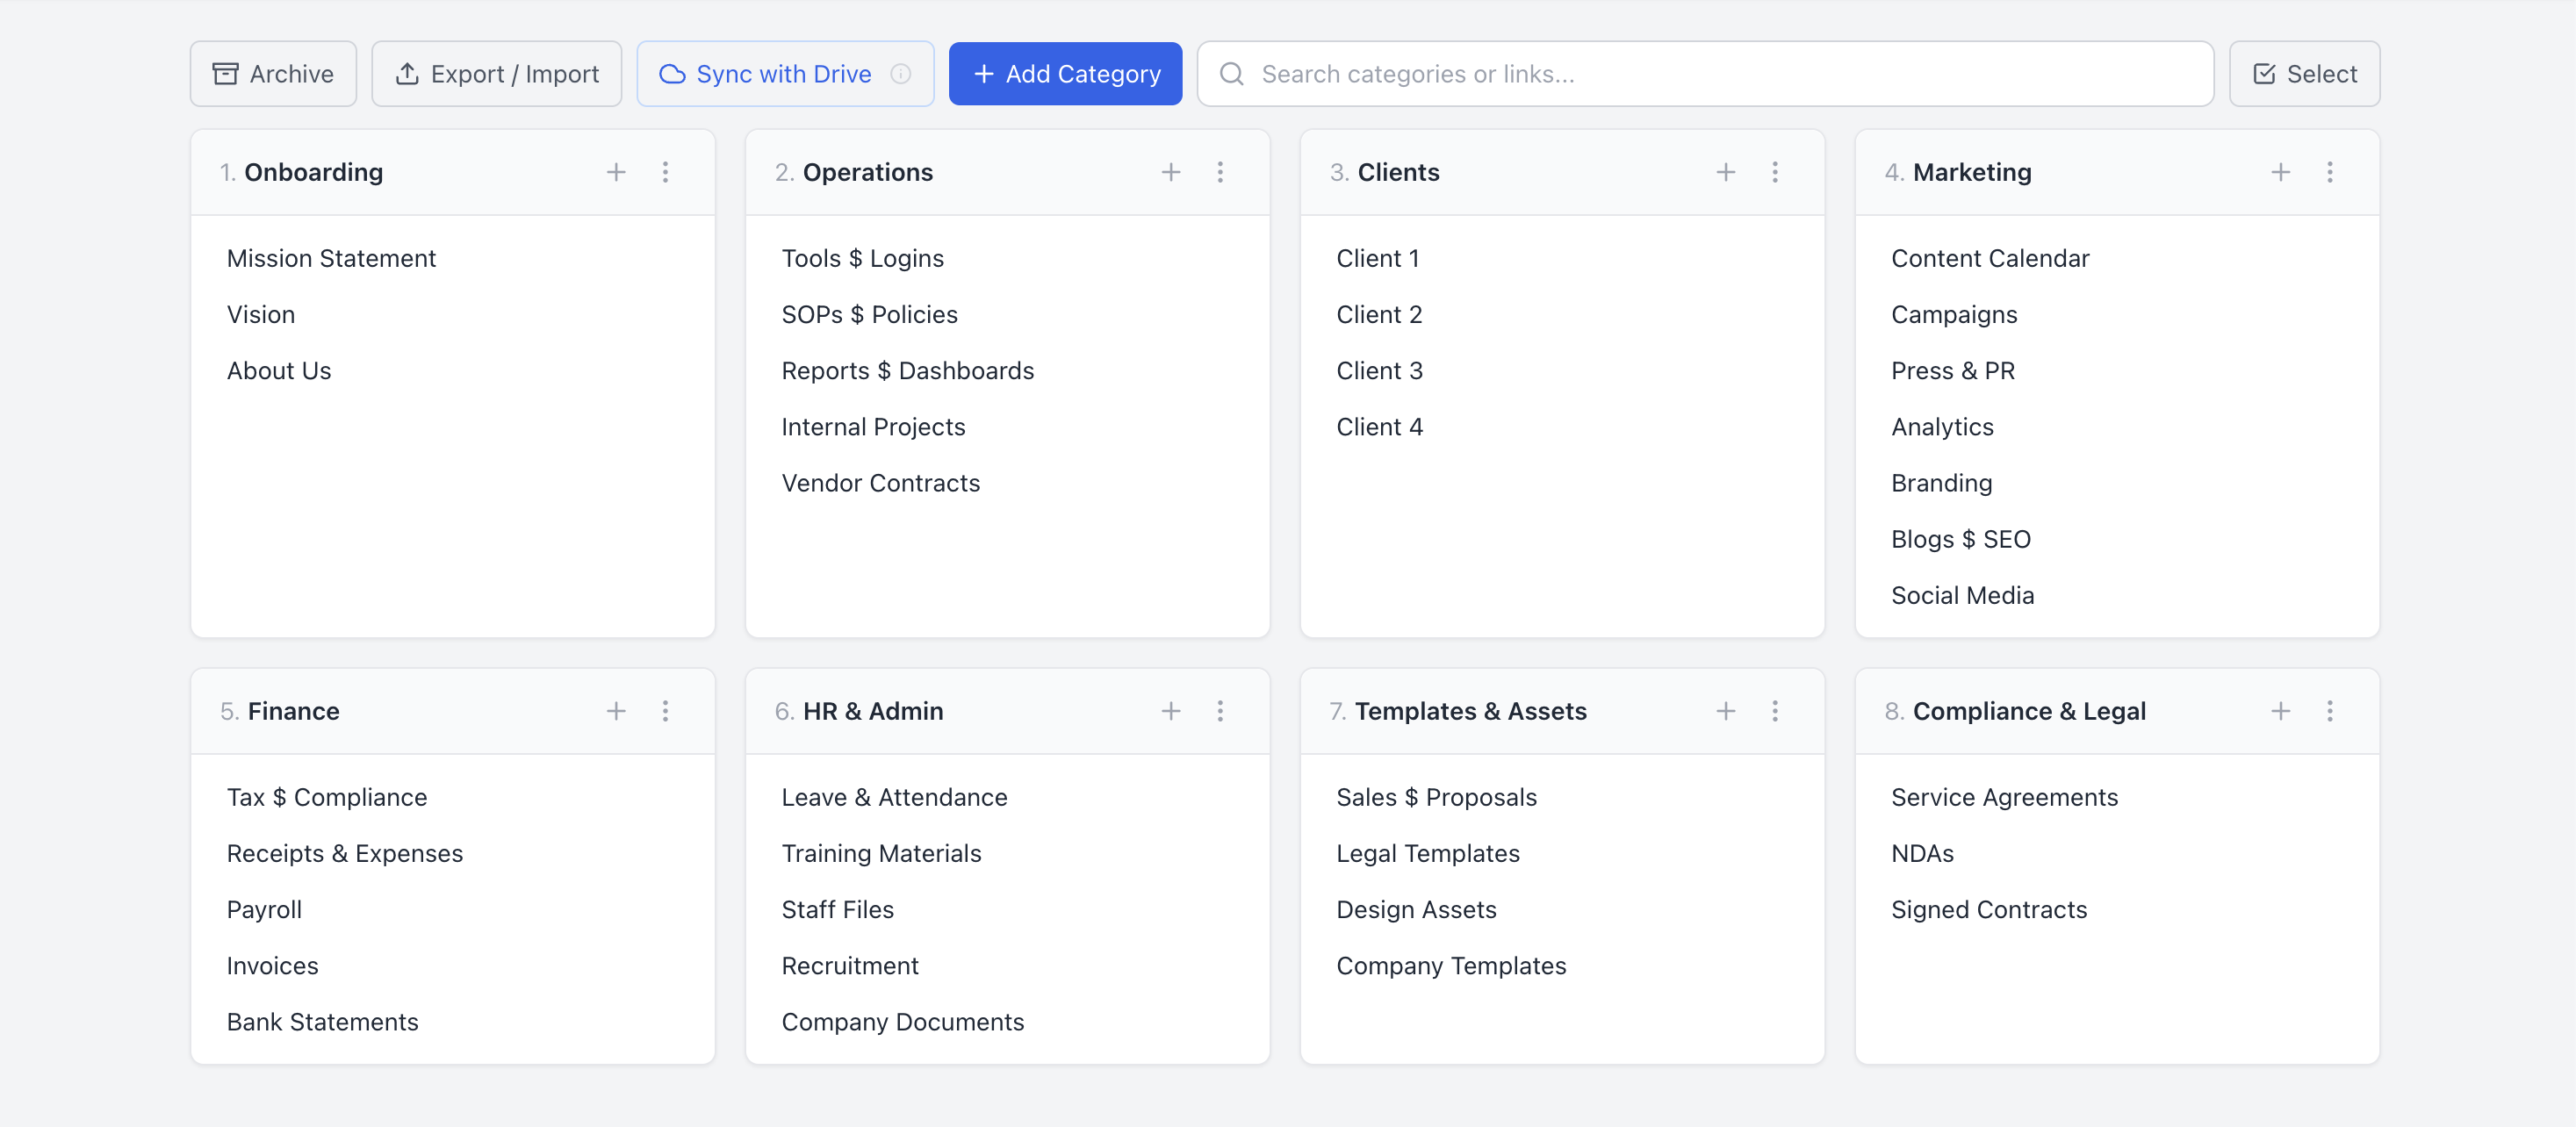2576x1127 pixels.
Task: Focus the search categories or links field
Action: click(x=1705, y=74)
